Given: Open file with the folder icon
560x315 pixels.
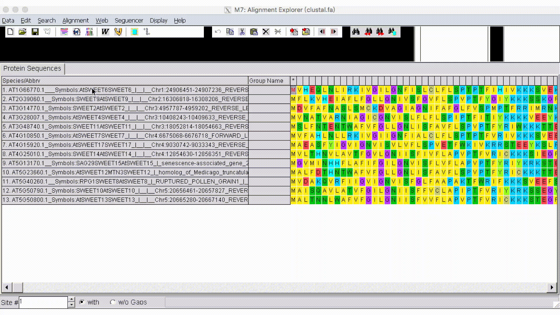Looking at the screenshot, I should tap(22, 32).
